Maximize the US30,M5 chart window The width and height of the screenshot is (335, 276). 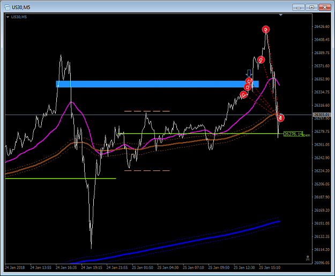pos(312,8)
